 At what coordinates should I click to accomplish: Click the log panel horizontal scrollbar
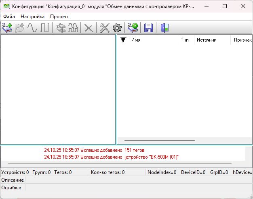[x=117, y=164]
